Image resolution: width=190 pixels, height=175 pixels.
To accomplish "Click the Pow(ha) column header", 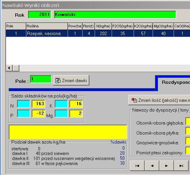I will pos(75,26).
